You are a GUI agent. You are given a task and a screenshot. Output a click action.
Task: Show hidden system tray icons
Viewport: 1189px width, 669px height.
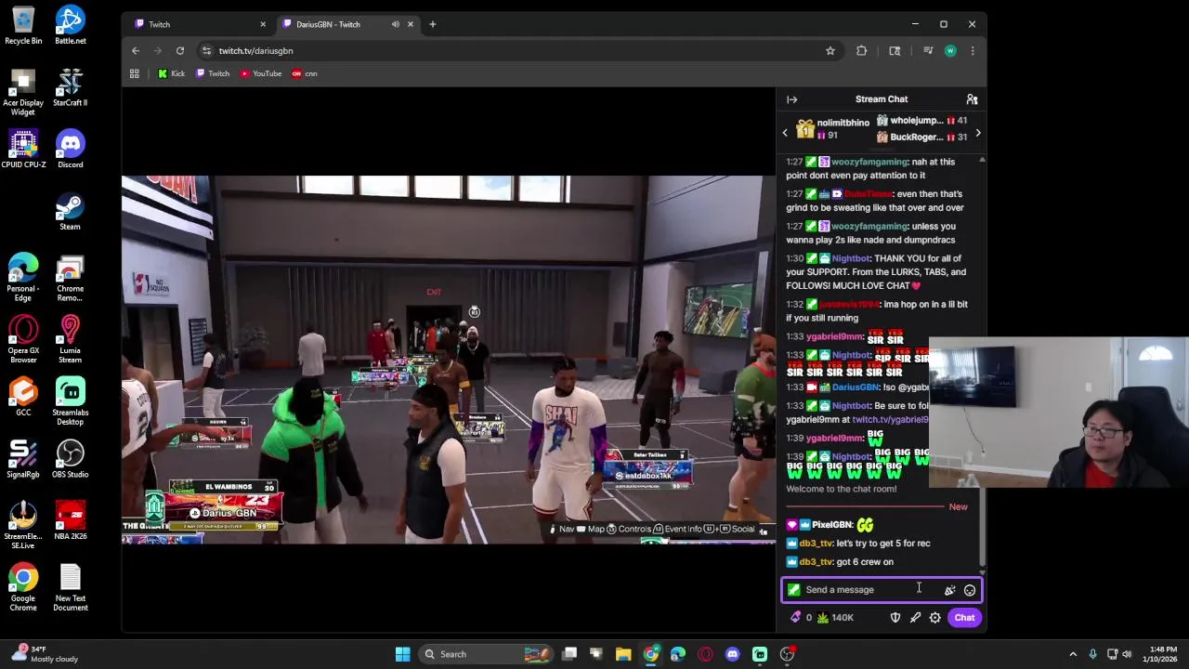pos(1073,654)
